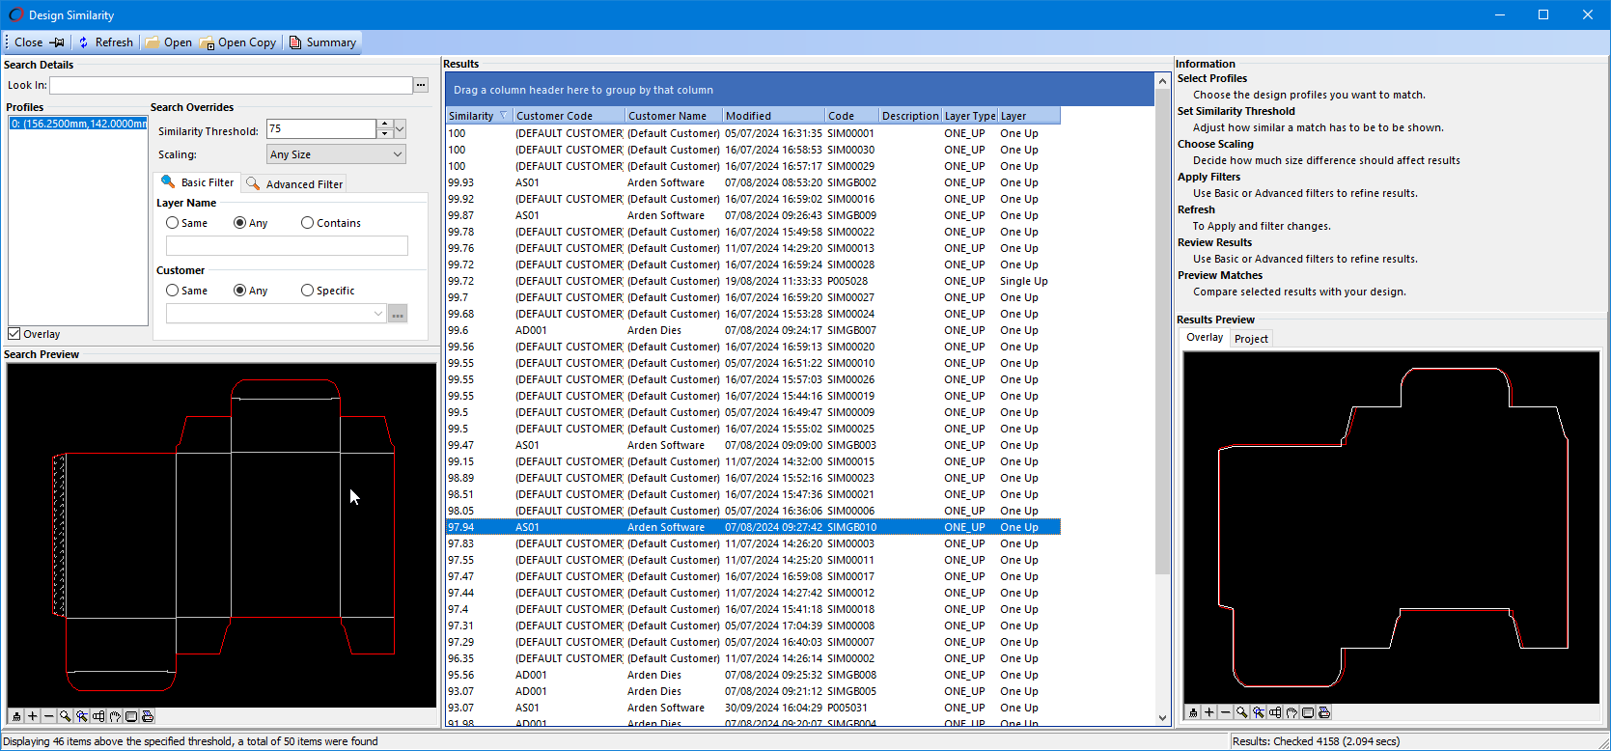Click the full screen monitor icon in Search Preview toolbar
The image size is (1611, 751).
coord(131,716)
